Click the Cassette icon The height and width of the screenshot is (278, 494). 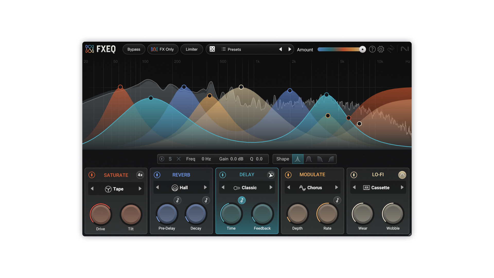(366, 188)
